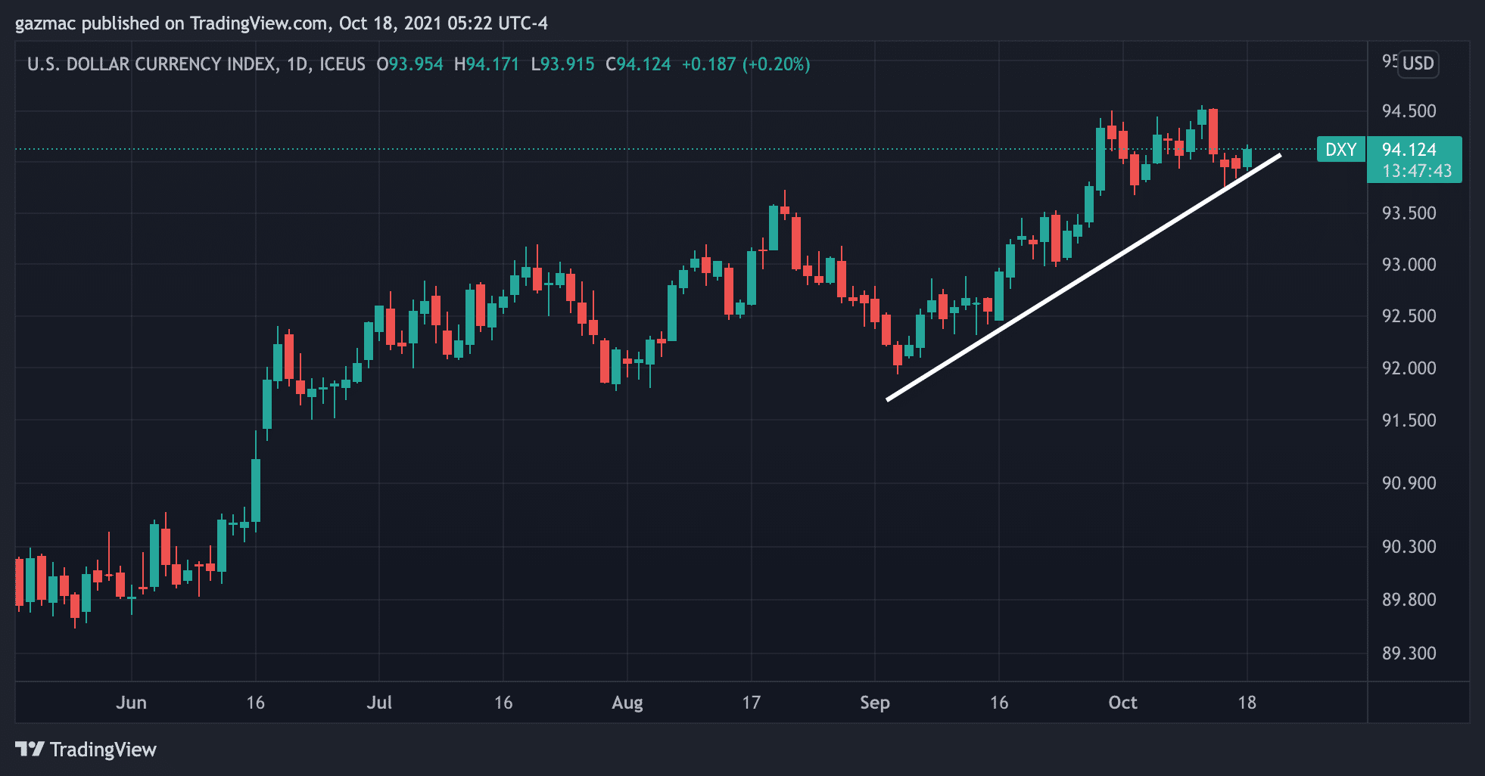Image resolution: width=1485 pixels, height=776 pixels.
Task: Click the 92.000 price axis label
Action: (1409, 368)
